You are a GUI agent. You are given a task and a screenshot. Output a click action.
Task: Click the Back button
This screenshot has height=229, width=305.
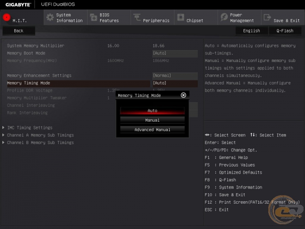point(19,31)
